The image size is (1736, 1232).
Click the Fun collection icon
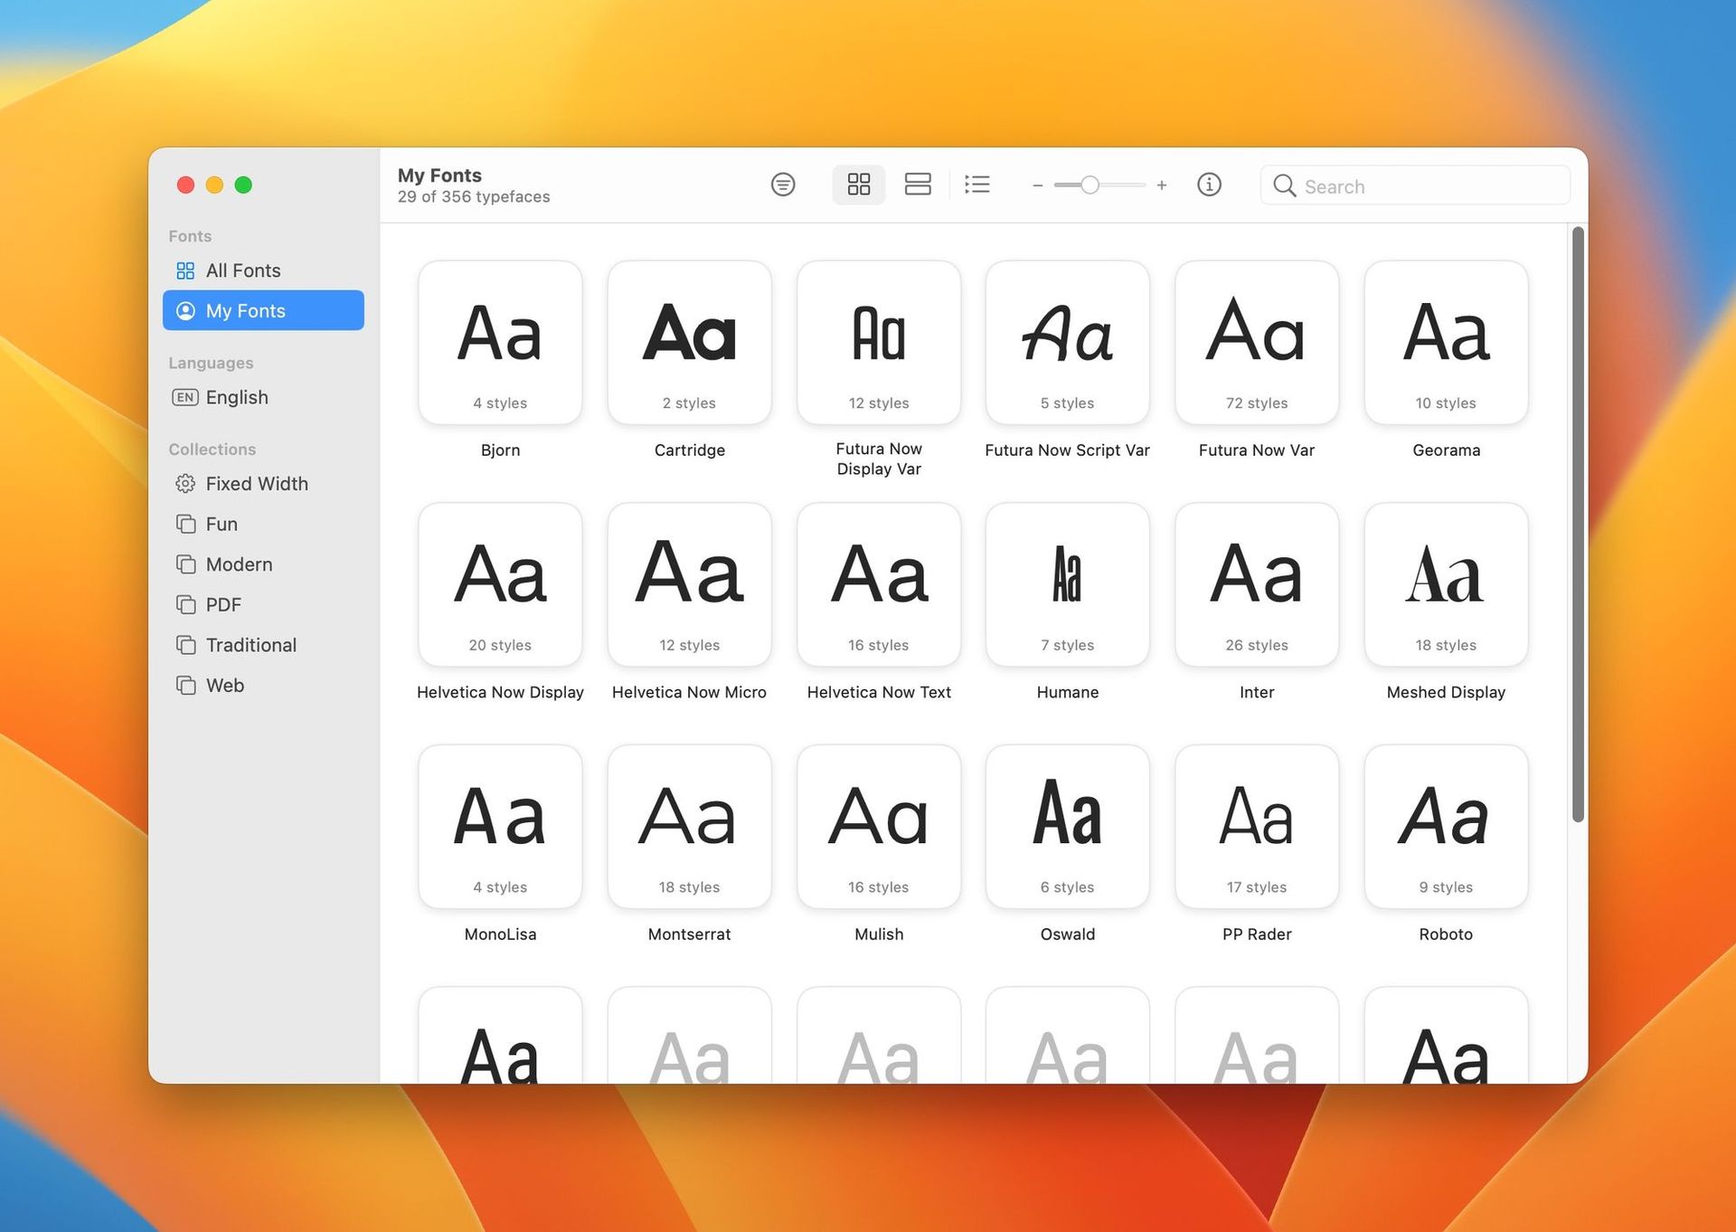[x=185, y=524]
